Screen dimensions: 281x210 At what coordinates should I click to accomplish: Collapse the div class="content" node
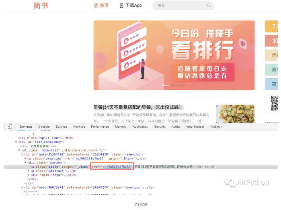(25, 163)
